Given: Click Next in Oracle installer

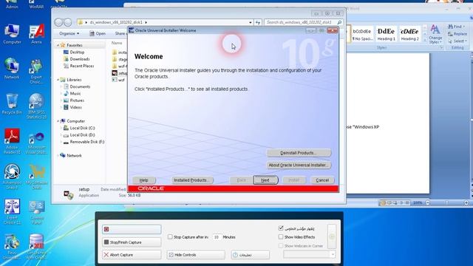Looking at the screenshot, I should click(x=265, y=180).
